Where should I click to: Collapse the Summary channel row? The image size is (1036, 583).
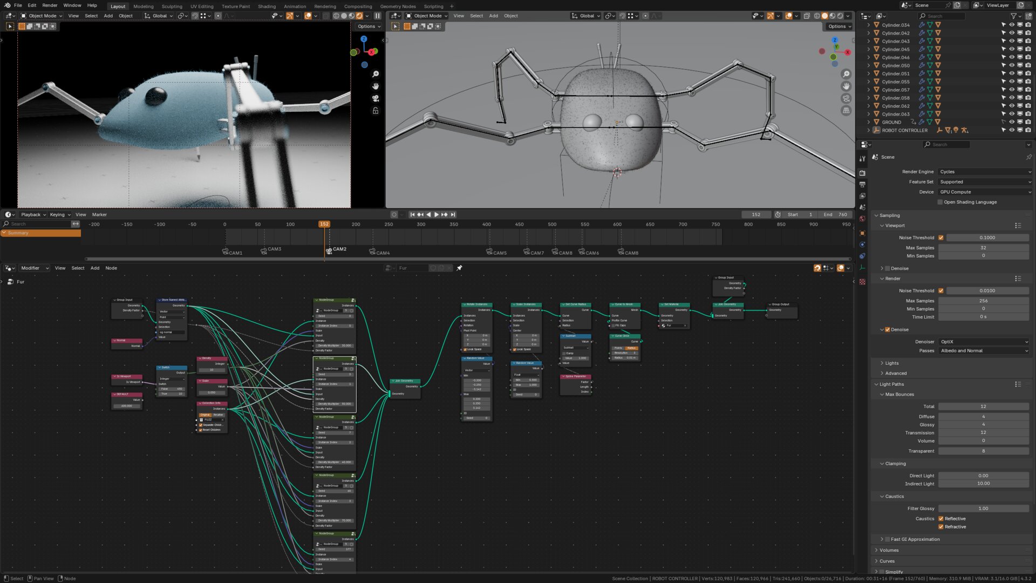click(4, 233)
